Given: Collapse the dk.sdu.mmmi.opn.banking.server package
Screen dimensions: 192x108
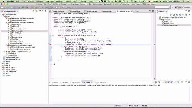Looking at the screenshot, I should click(7, 23).
